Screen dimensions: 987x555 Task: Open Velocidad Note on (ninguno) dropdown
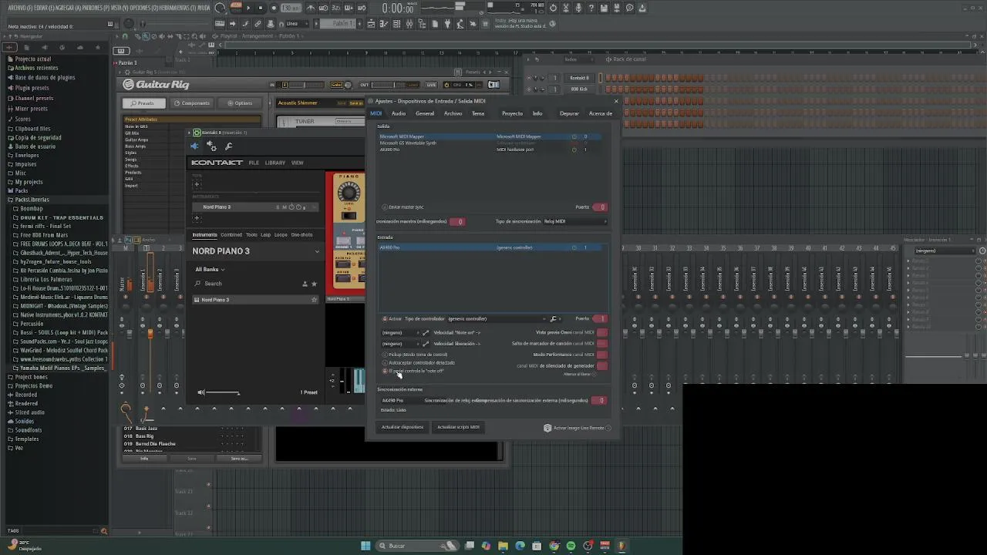(401, 332)
